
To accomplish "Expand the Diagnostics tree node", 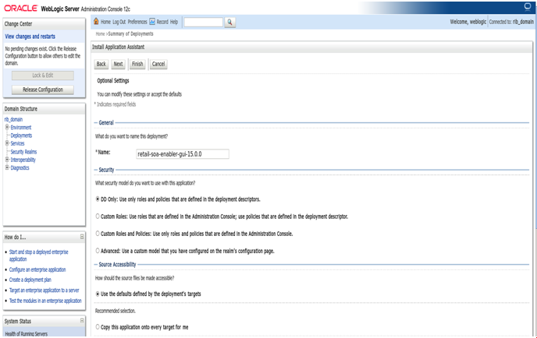I will 7,167.
